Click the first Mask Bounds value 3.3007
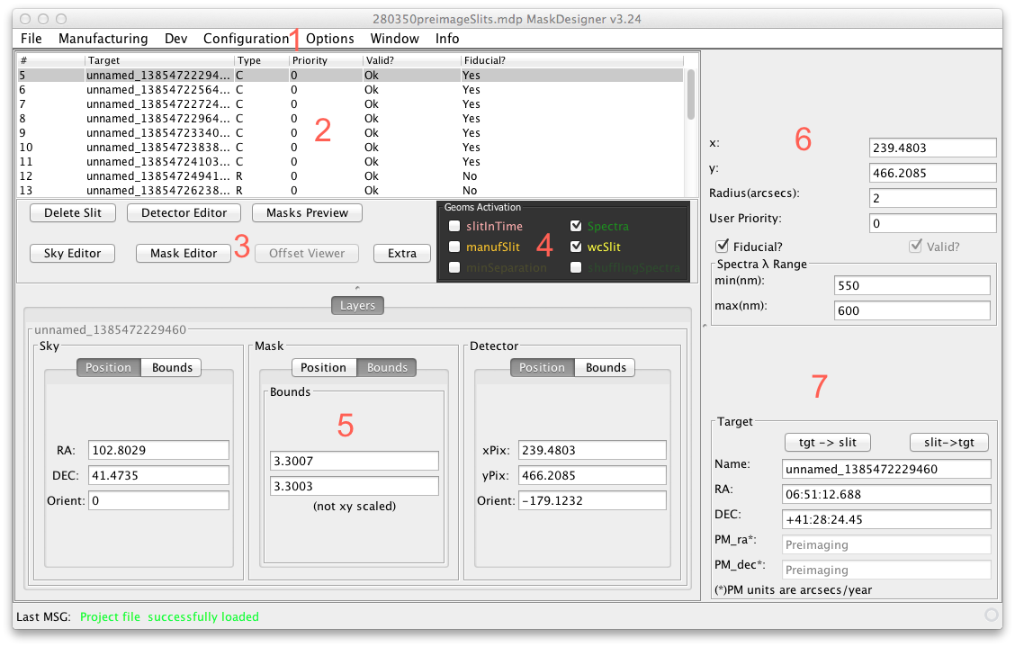 click(x=355, y=461)
